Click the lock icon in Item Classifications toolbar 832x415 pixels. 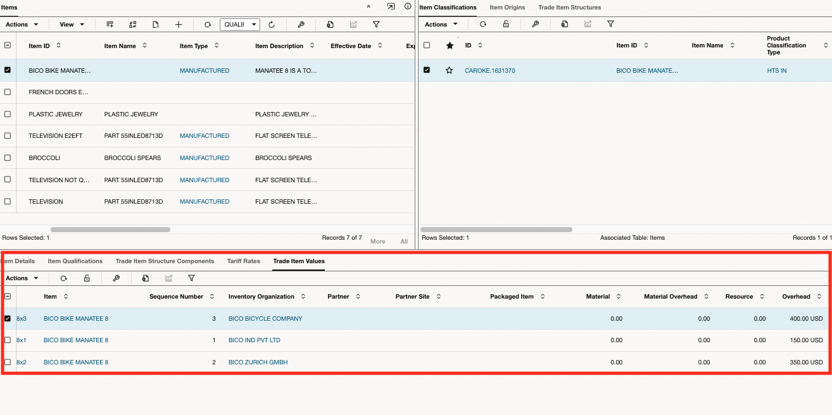click(506, 24)
